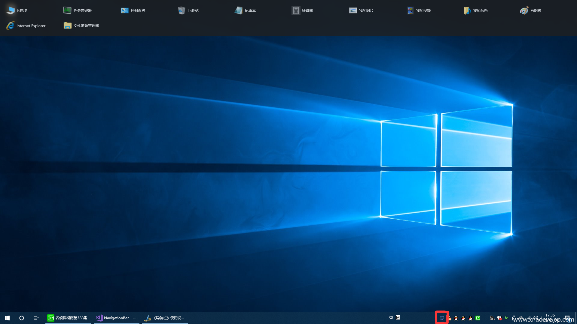This screenshot has height=324, width=577.
Task: Open 计算器 shortcut
Action: 302,10
